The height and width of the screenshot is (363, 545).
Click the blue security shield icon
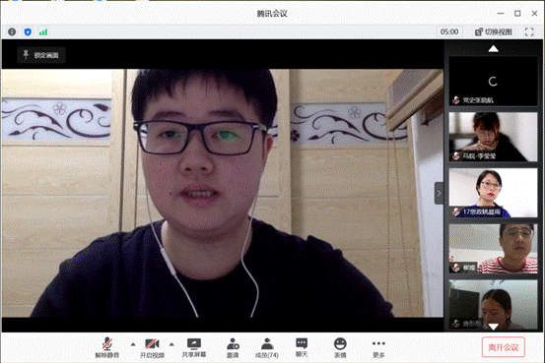pyautogui.click(x=28, y=31)
